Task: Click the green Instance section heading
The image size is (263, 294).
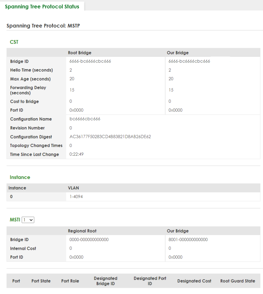Action: coord(20,178)
